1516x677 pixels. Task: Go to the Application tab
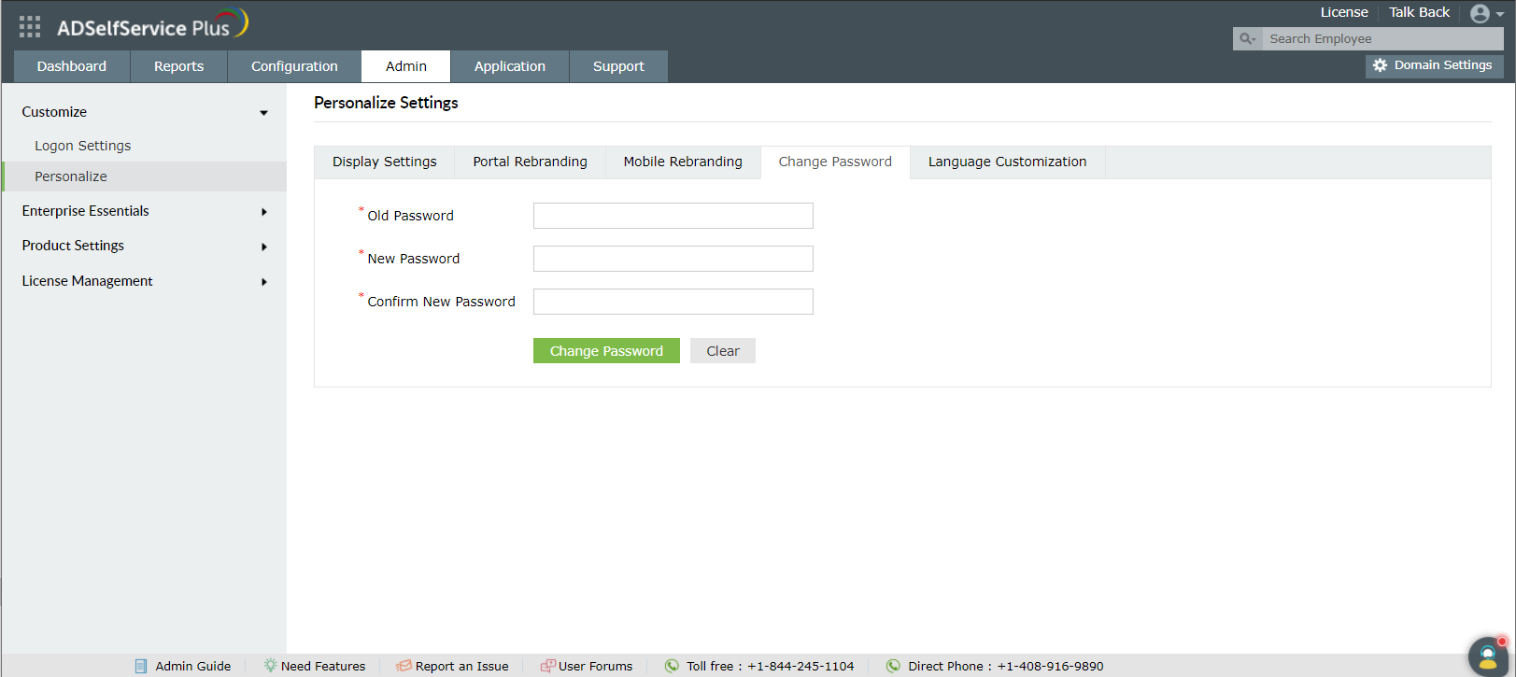(510, 66)
